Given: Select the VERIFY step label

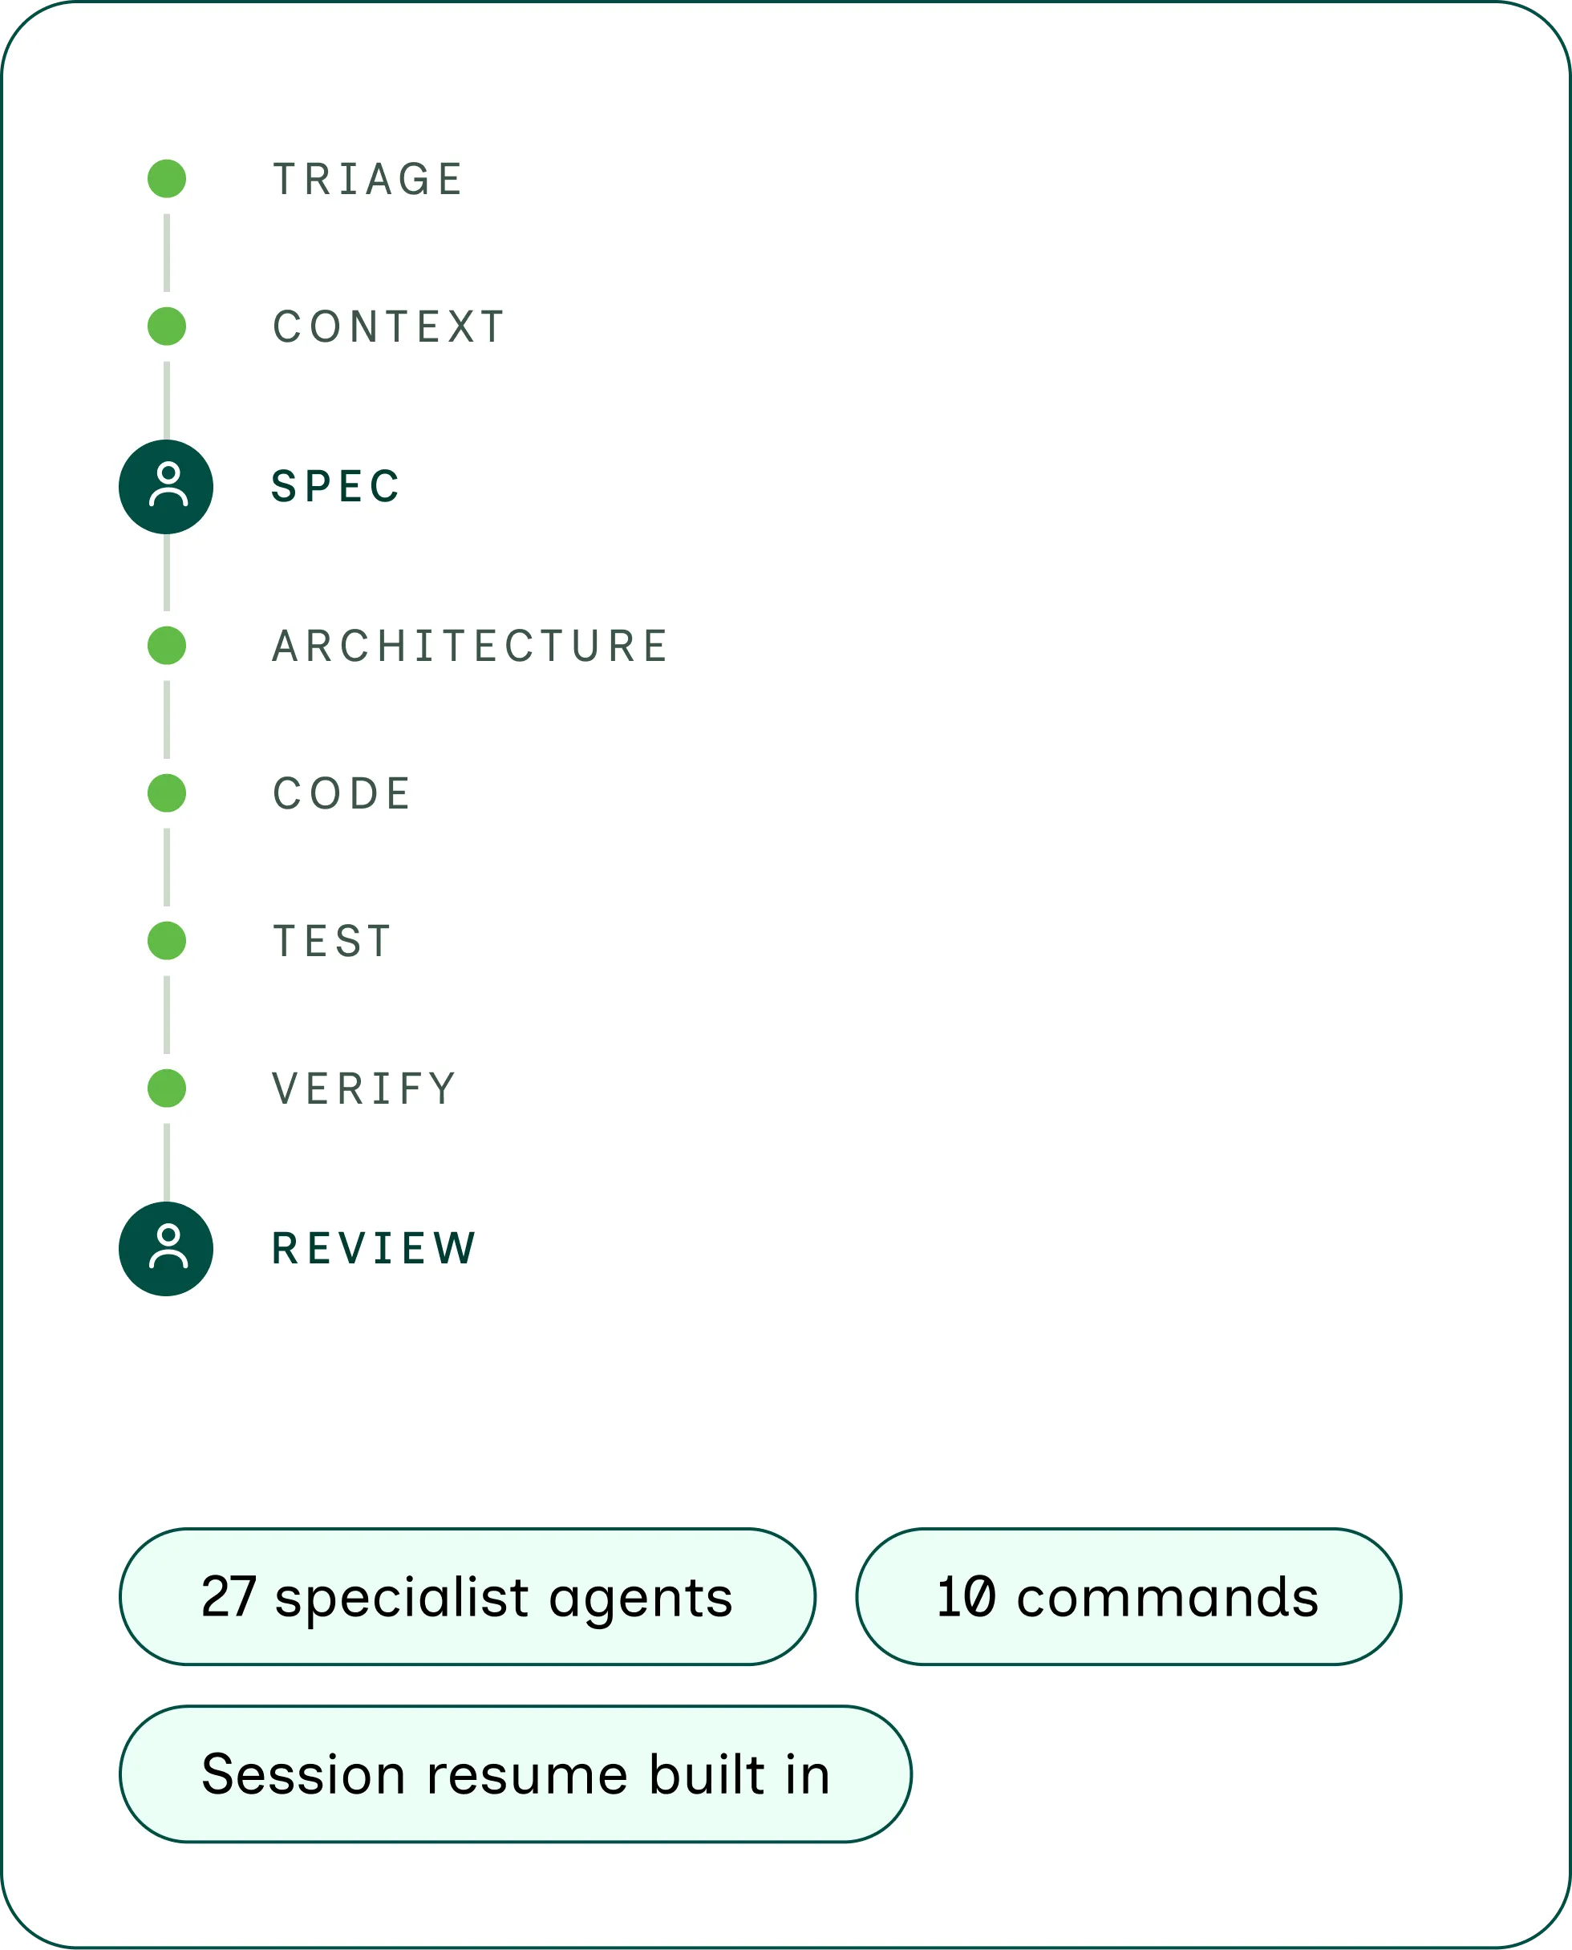Looking at the screenshot, I should point(364,1089).
